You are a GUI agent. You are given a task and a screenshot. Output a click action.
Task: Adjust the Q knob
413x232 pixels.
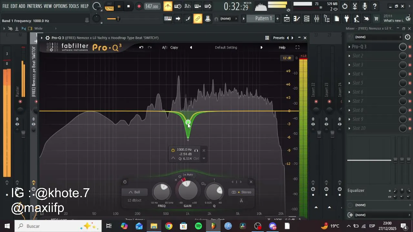click(214, 192)
